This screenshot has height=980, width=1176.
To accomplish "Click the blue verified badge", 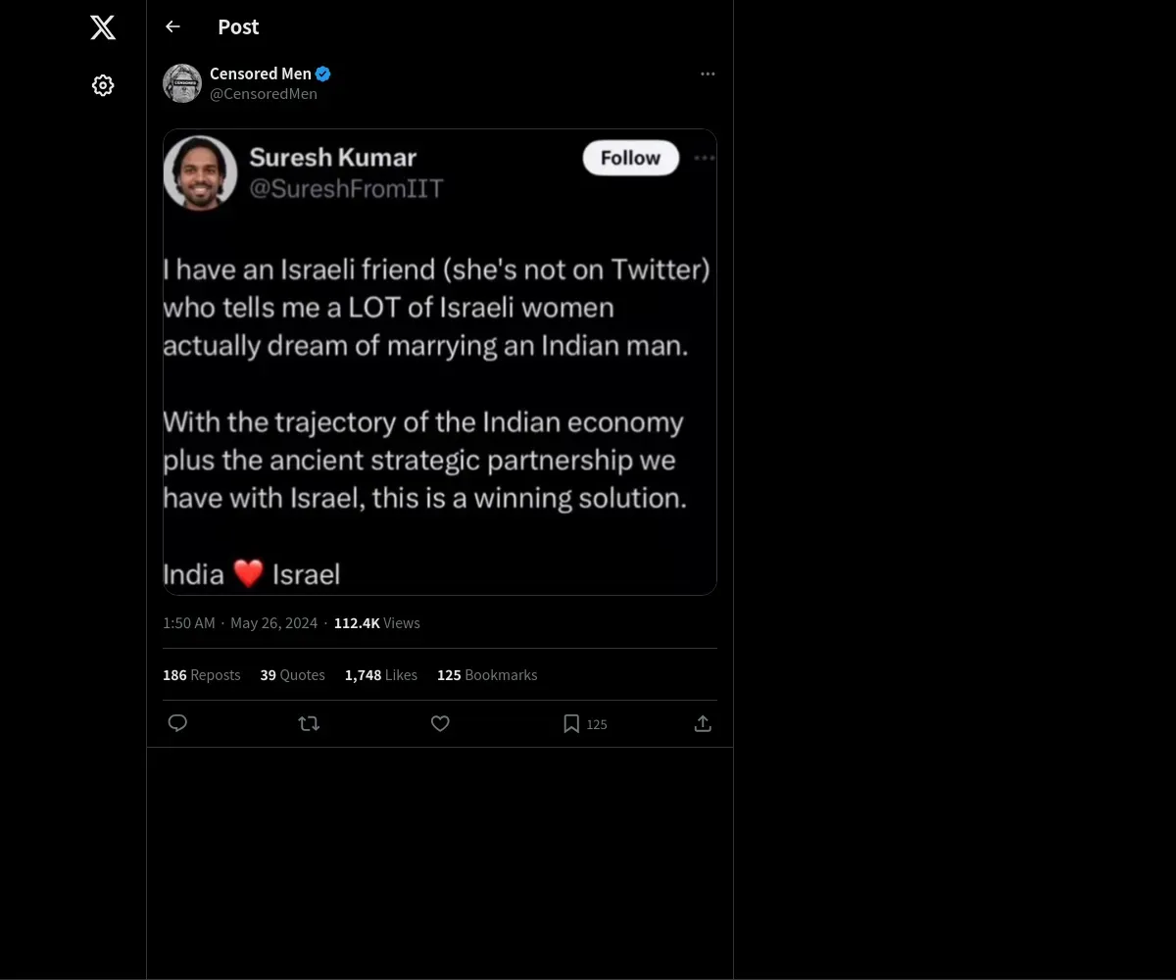I will (323, 73).
